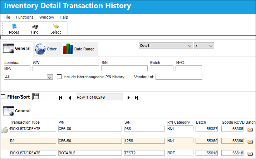
Task: Click the Location field containing MIA
Action: click(x=17, y=68)
